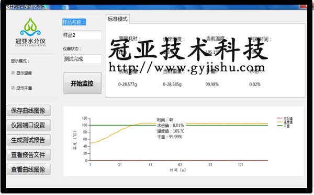
Task: Click the 0-28.577g initial weight value
Action: (128, 84)
